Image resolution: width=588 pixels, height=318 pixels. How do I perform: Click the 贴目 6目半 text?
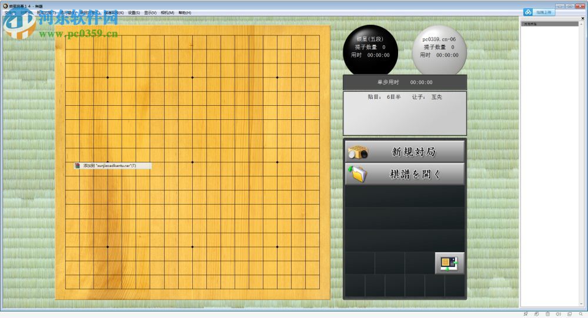384,97
